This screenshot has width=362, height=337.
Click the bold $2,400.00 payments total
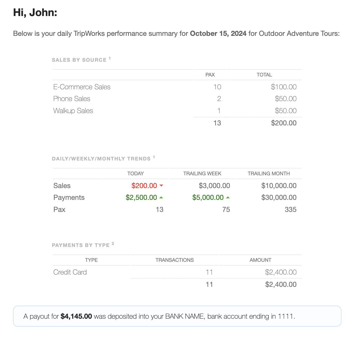(x=281, y=284)
